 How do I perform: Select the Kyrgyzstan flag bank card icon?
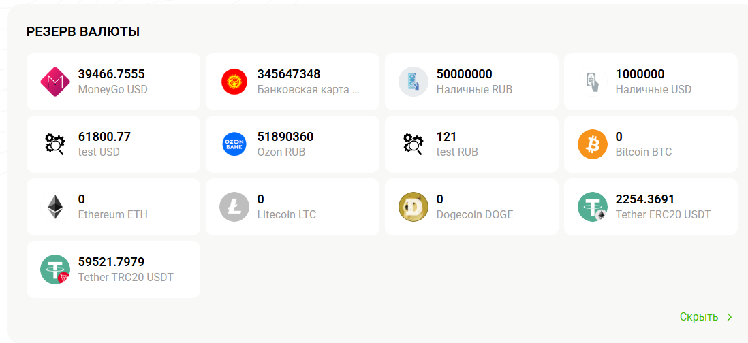(x=234, y=82)
